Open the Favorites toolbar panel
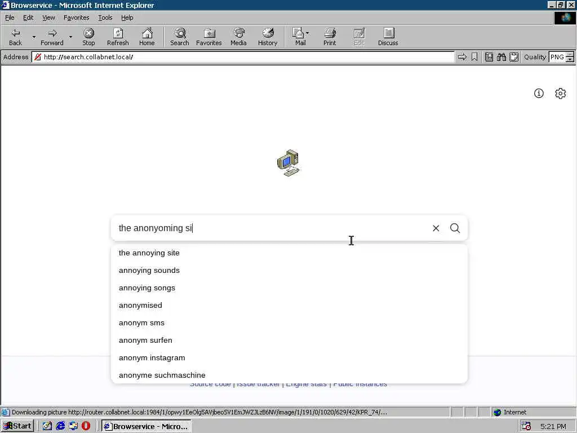This screenshot has height=433, width=577. click(x=209, y=37)
